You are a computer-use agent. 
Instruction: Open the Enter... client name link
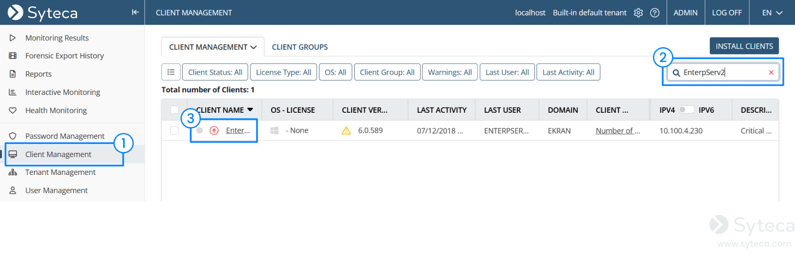[x=238, y=131]
